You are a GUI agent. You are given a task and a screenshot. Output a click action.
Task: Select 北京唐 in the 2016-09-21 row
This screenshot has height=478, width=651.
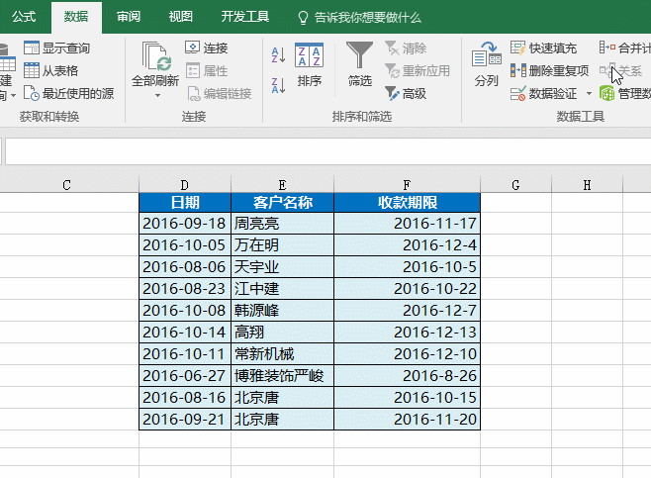282,419
